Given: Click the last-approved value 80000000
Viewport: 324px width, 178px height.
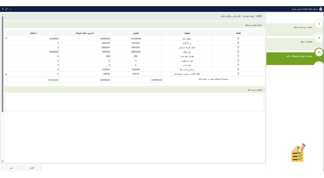Looking at the screenshot, I should pyautogui.click(x=105, y=39).
